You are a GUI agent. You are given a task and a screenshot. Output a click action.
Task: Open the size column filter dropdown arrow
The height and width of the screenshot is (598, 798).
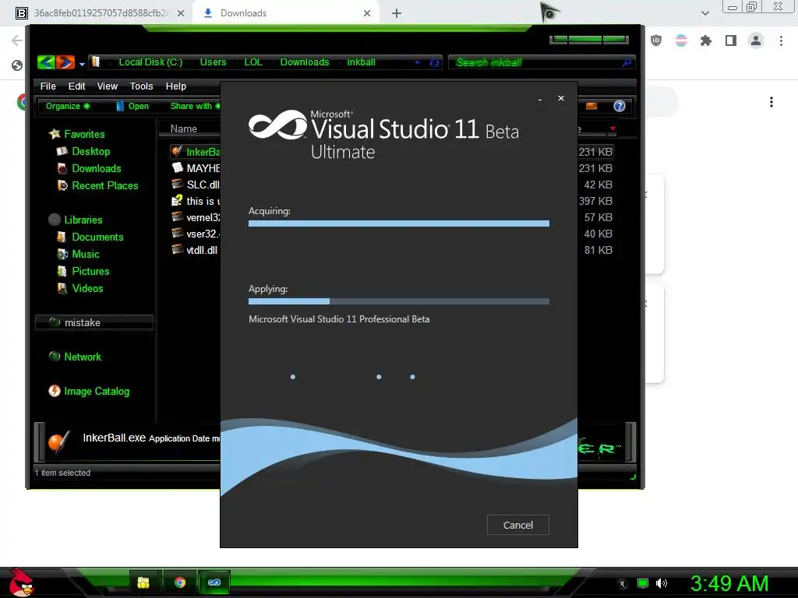[613, 128]
